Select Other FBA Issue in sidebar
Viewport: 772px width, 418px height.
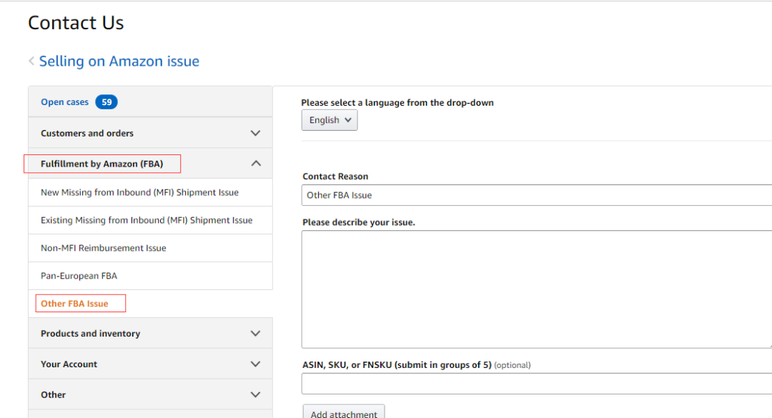point(74,304)
